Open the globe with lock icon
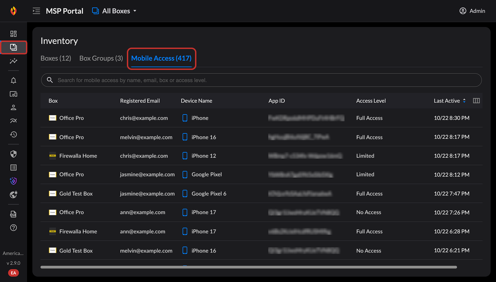 click(x=13, y=195)
